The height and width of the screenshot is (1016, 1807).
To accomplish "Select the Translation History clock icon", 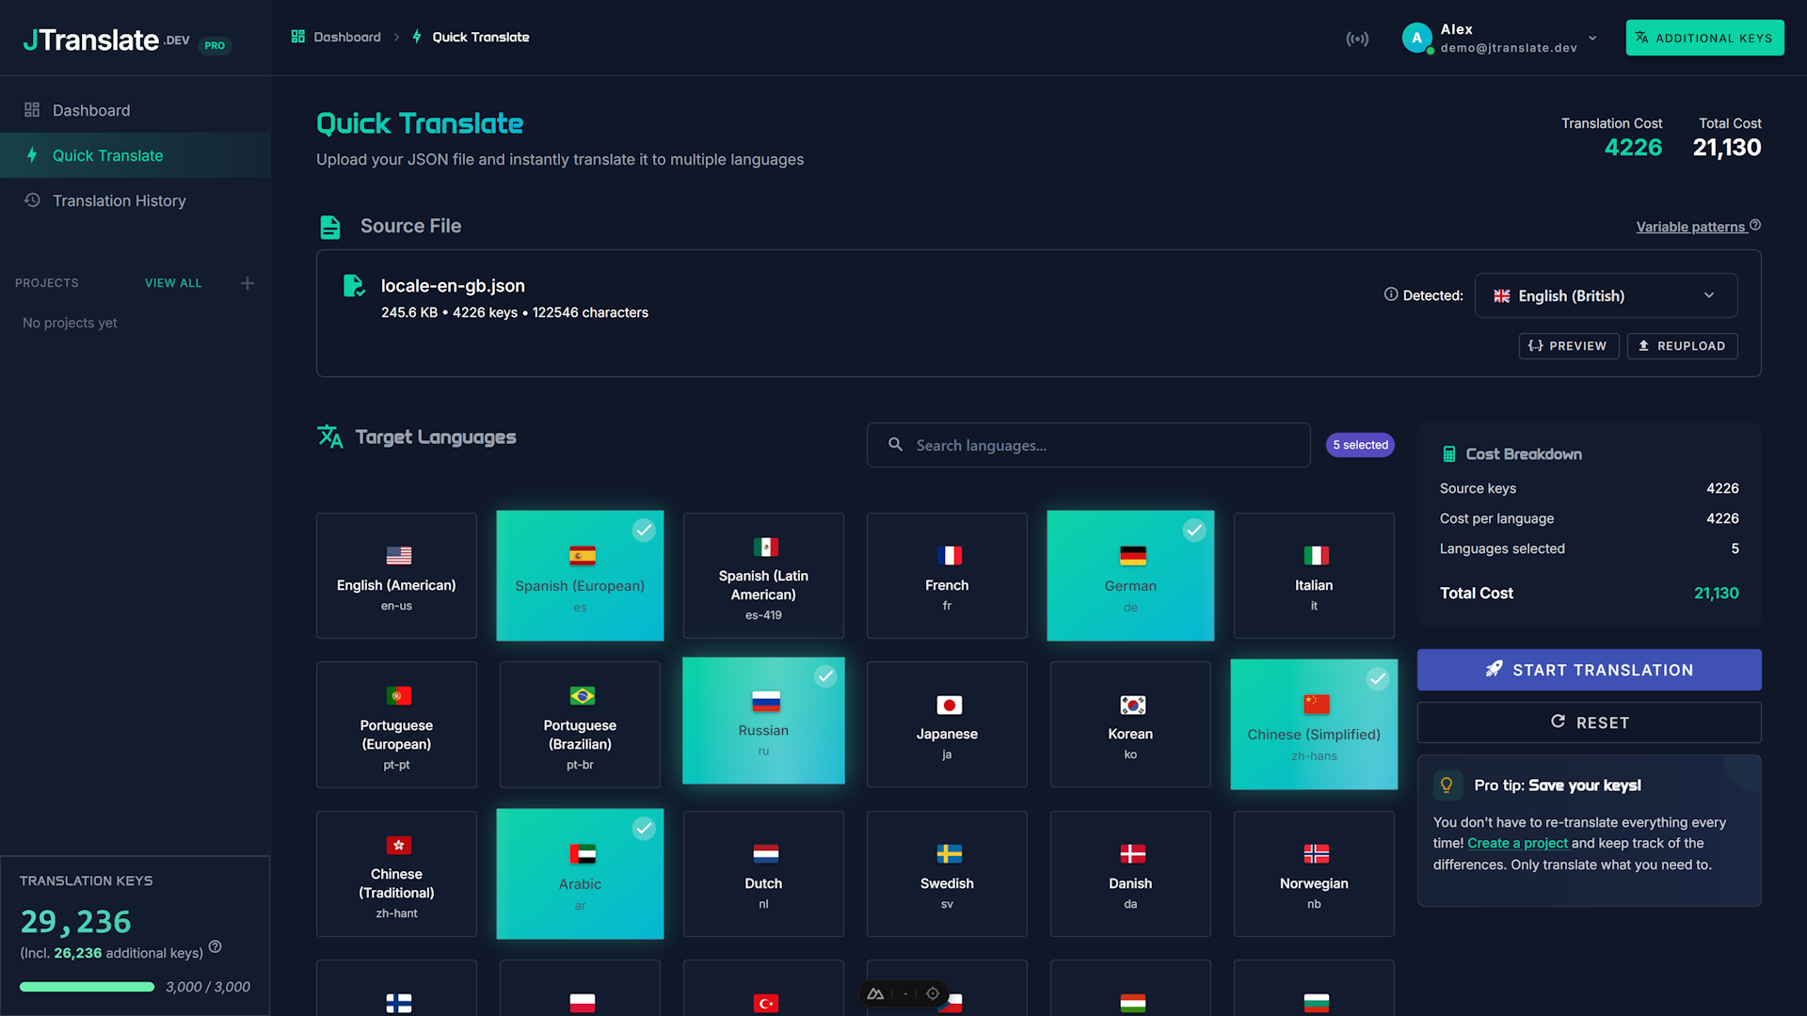I will pos(32,200).
